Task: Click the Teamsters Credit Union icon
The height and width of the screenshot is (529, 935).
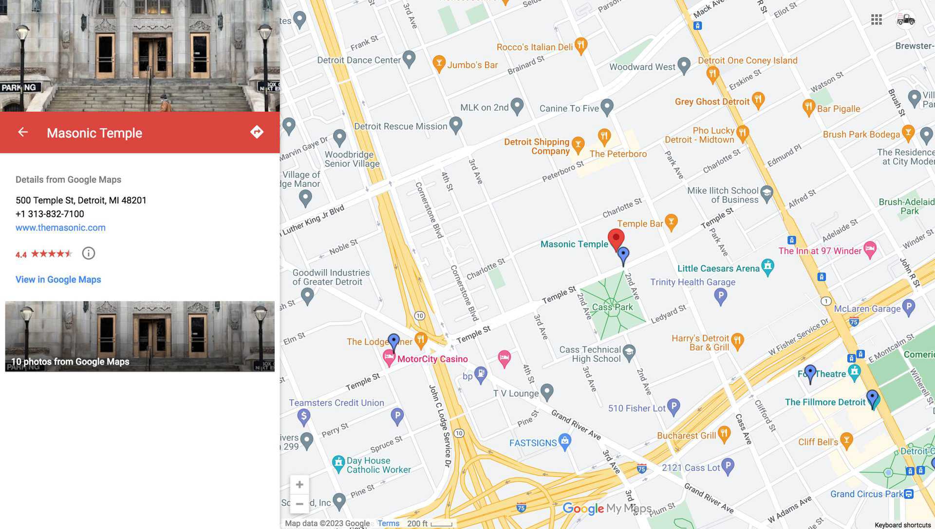Action: pos(303,417)
